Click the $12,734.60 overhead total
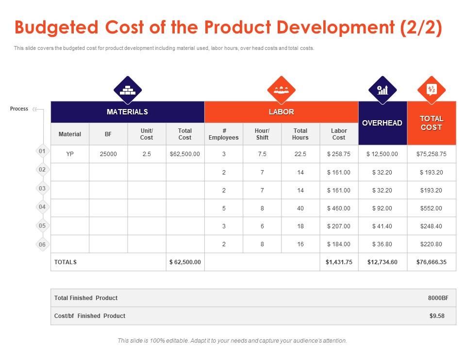The image size is (466, 349). (x=383, y=262)
